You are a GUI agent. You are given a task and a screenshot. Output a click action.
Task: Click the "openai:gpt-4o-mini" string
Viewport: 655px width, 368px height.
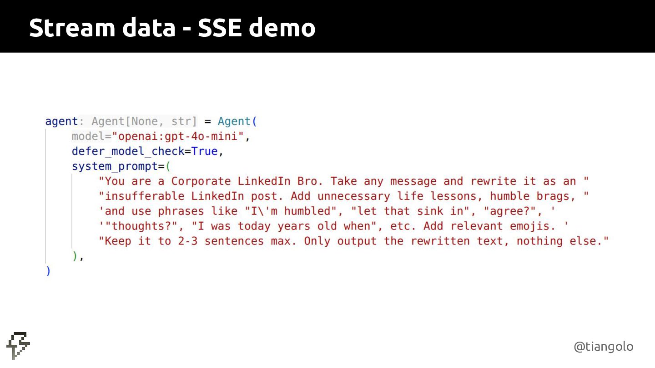181,136
